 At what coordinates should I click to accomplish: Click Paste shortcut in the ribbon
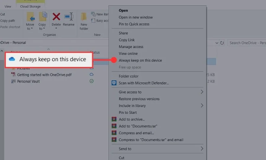click(10, 27)
